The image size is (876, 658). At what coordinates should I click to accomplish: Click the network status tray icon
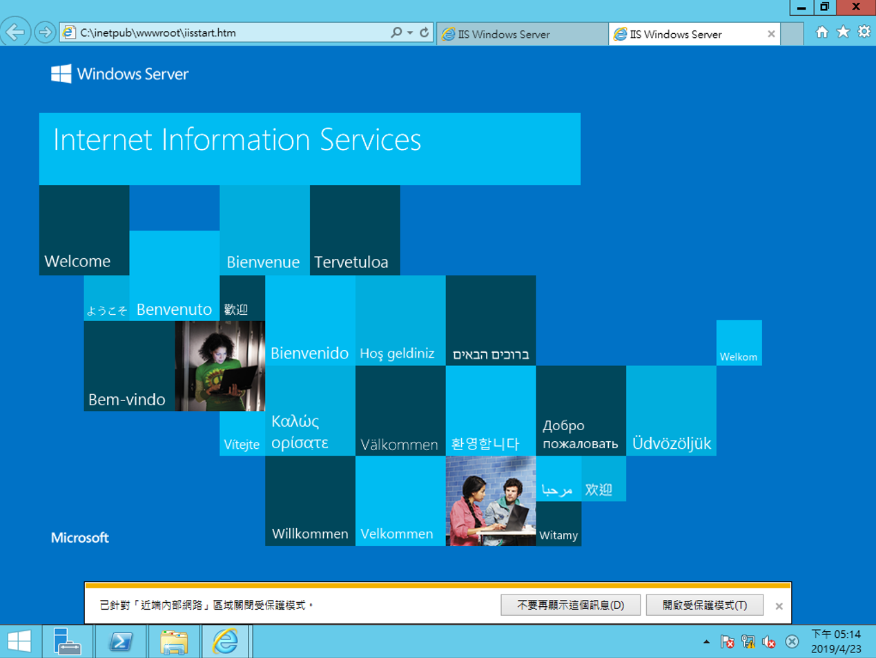748,642
